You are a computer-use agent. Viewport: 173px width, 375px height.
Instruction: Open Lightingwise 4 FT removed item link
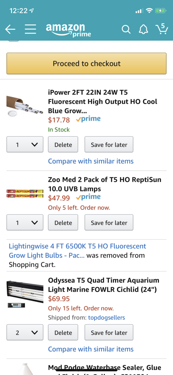point(77,251)
